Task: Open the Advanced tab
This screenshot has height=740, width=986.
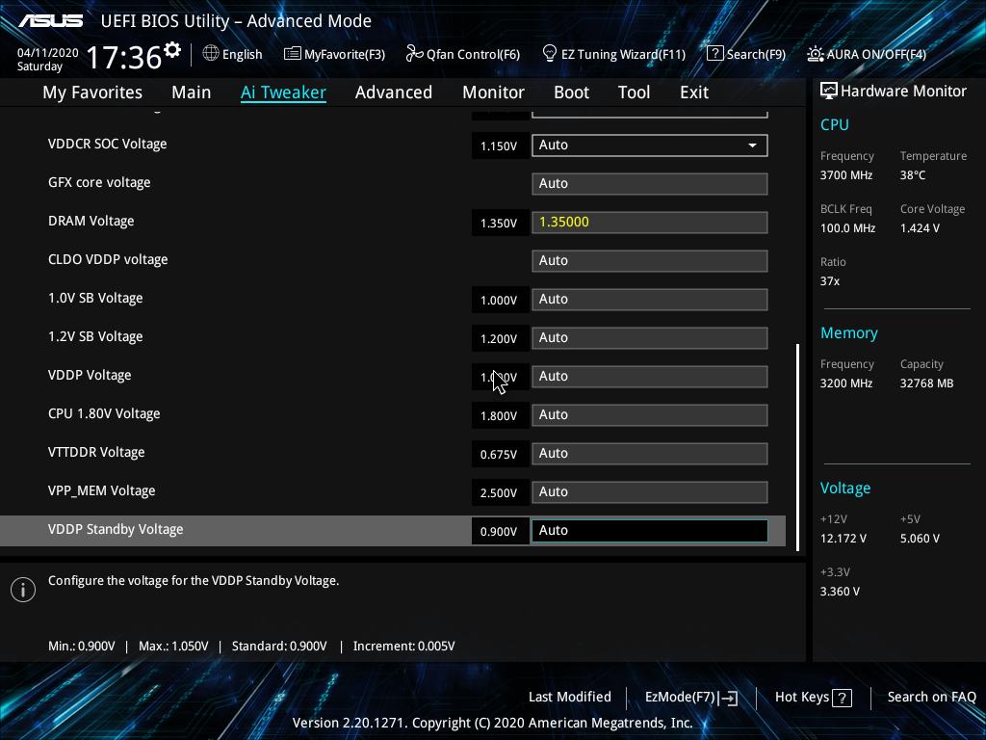Action: tap(394, 92)
